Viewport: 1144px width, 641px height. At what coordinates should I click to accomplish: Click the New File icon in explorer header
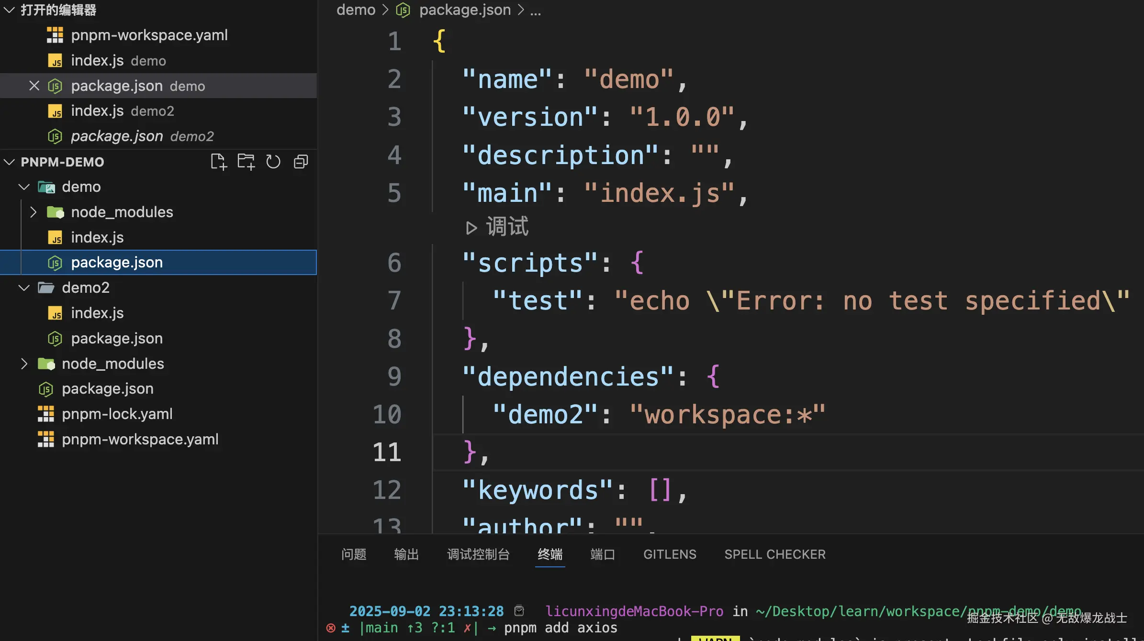pos(218,162)
